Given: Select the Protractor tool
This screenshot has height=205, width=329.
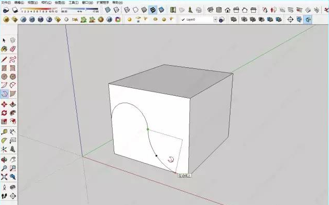Looking at the screenshot, I should [x=4, y=140].
